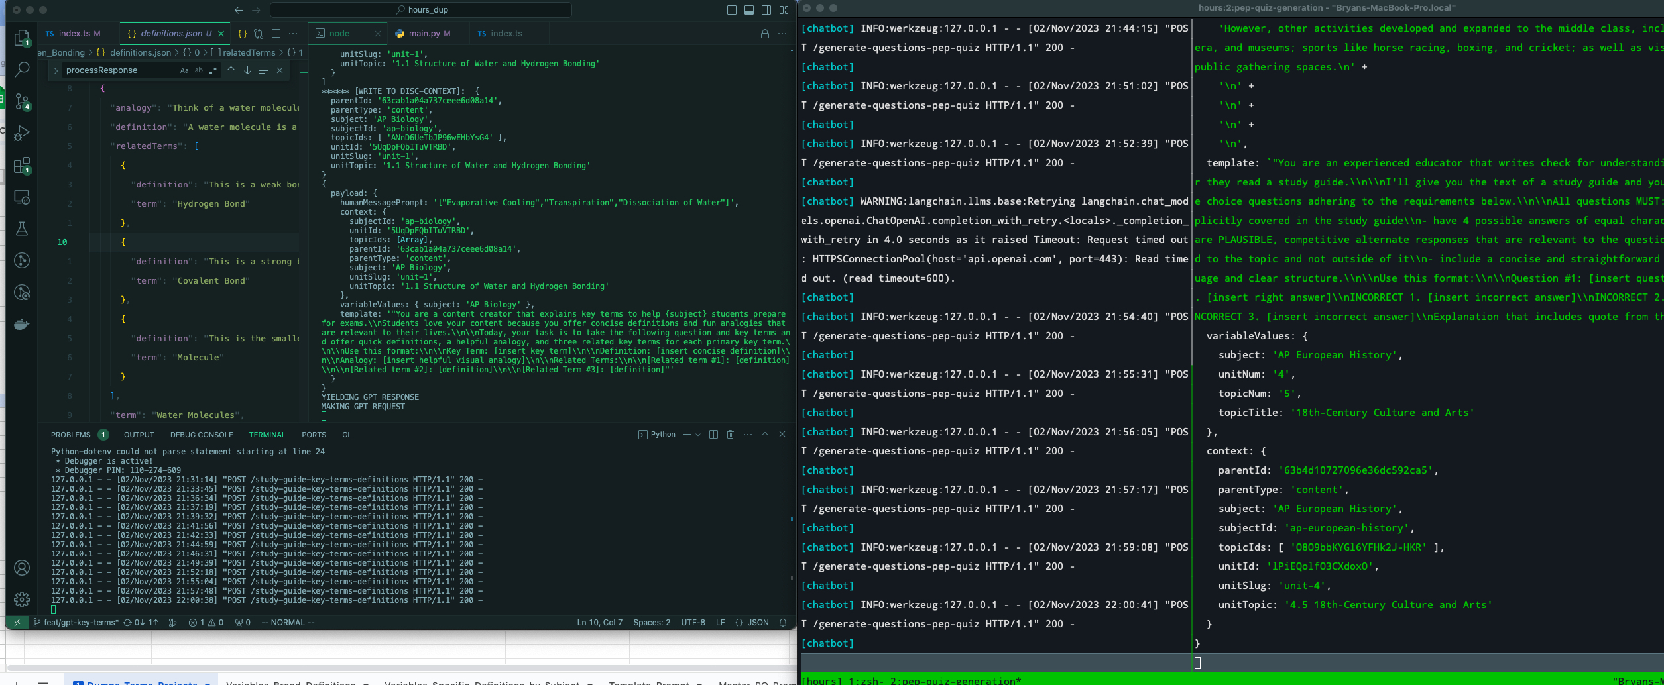Go to next find match
This screenshot has width=1664, height=685.
pos(247,70)
